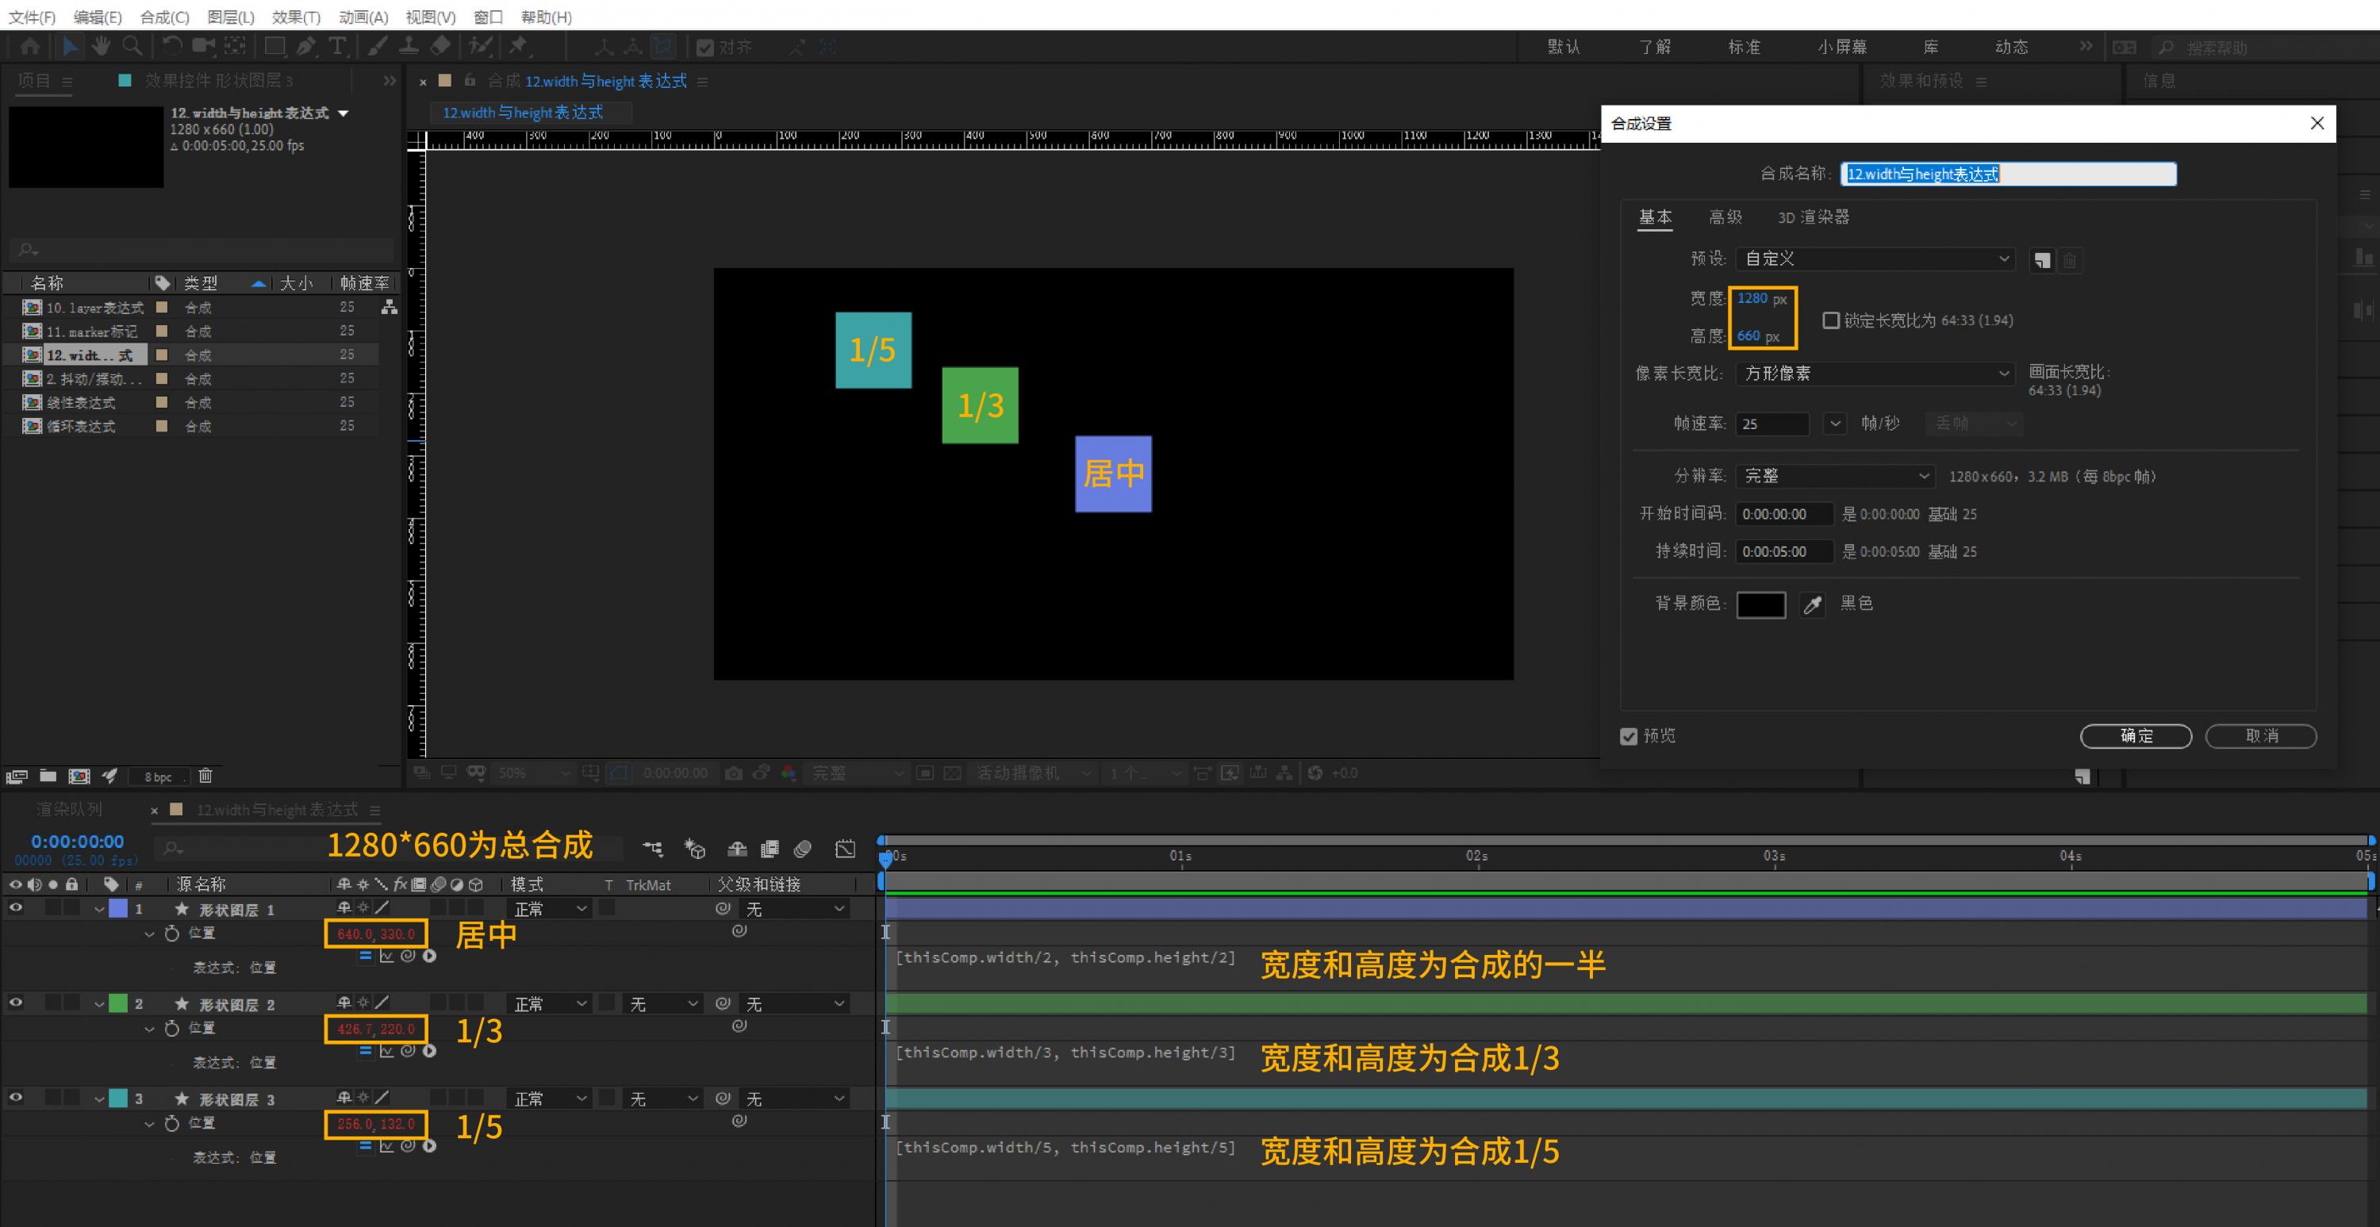Click the black background color swatch
The image size is (2380, 1227).
click(1760, 605)
